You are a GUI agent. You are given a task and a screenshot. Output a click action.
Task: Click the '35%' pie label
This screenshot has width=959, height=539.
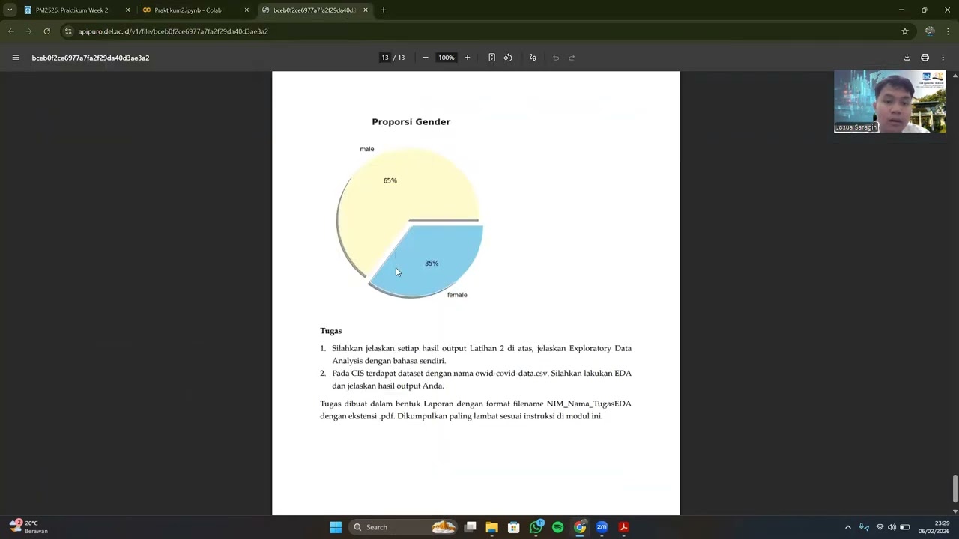(x=432, y=264)
